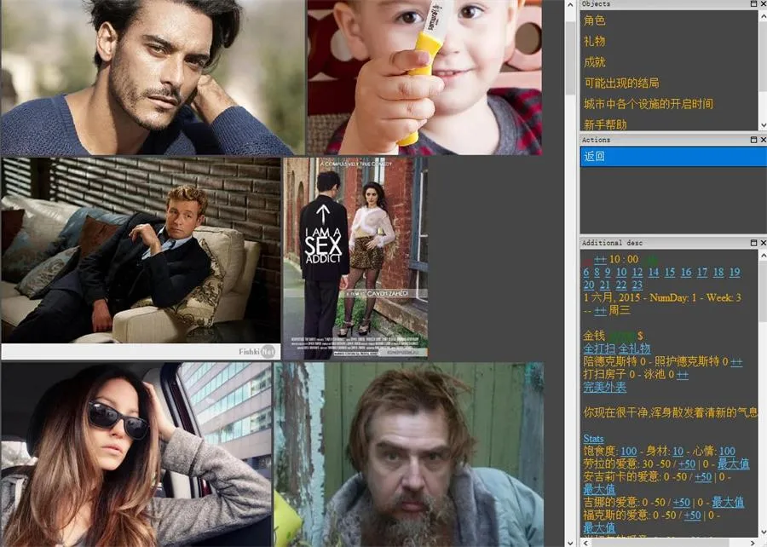767x547 pixels.
Task: Open 成就 from the Objects list
Action: (595, 62)
